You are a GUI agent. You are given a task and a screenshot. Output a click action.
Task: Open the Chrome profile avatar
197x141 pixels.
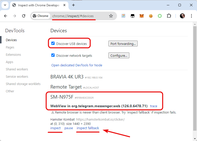(x=182, y=16)
